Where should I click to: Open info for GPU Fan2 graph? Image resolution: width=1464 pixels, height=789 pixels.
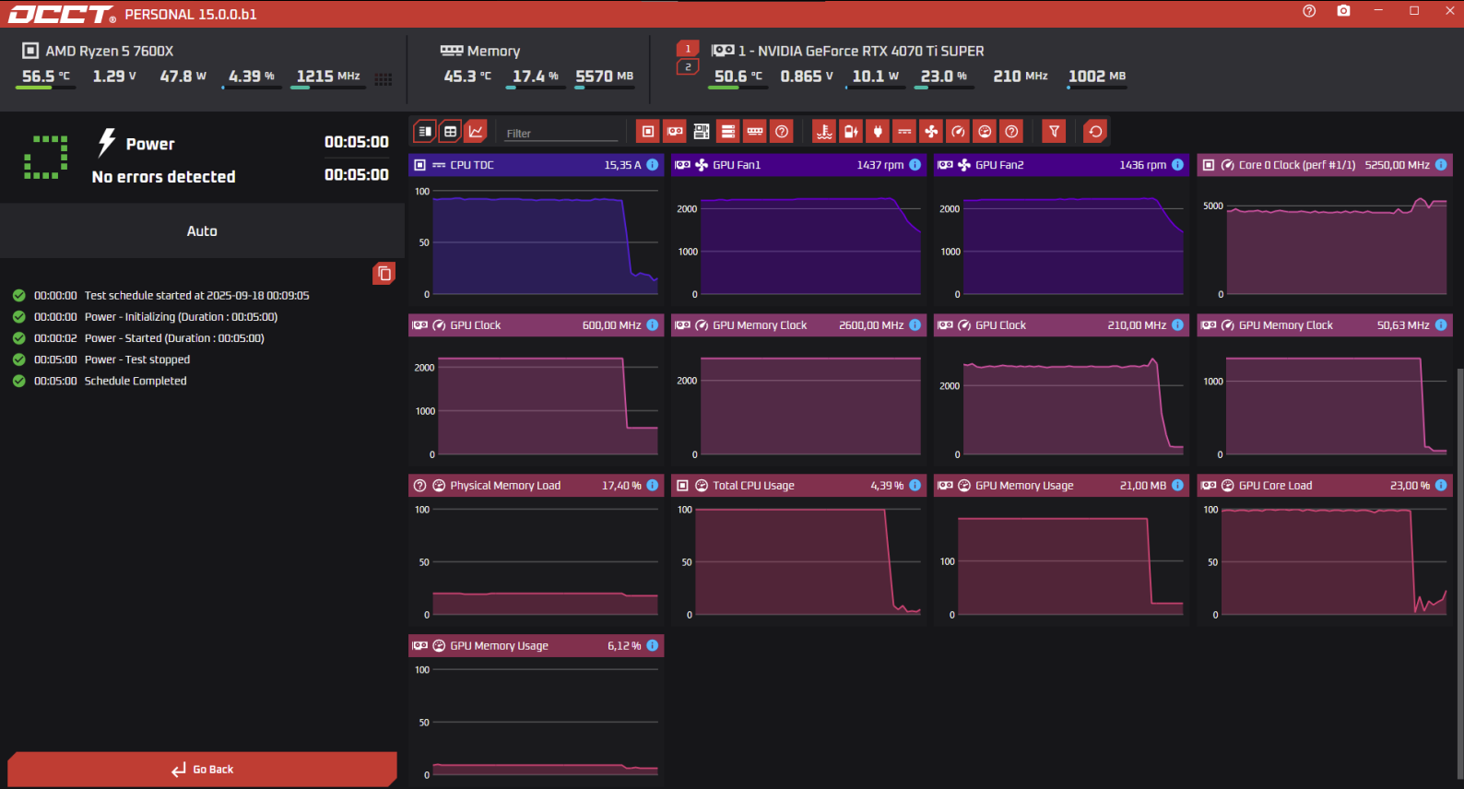[1178, 165]
